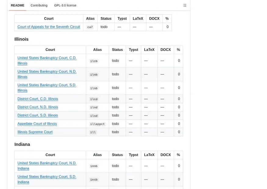Click Status header in the Indiana table
Viewport: 267px width, 189px height.
point(117,155)
